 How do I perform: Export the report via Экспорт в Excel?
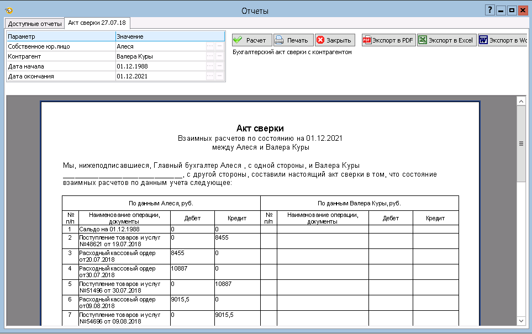(x=446, y=40)
